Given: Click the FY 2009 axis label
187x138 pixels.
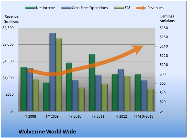Looking at the screenshot, I should (x=52, y=116).
